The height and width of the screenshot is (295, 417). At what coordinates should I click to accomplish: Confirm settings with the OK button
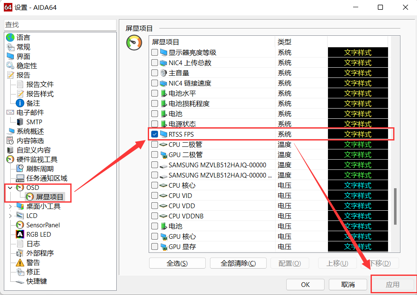[x=305, y=285]
